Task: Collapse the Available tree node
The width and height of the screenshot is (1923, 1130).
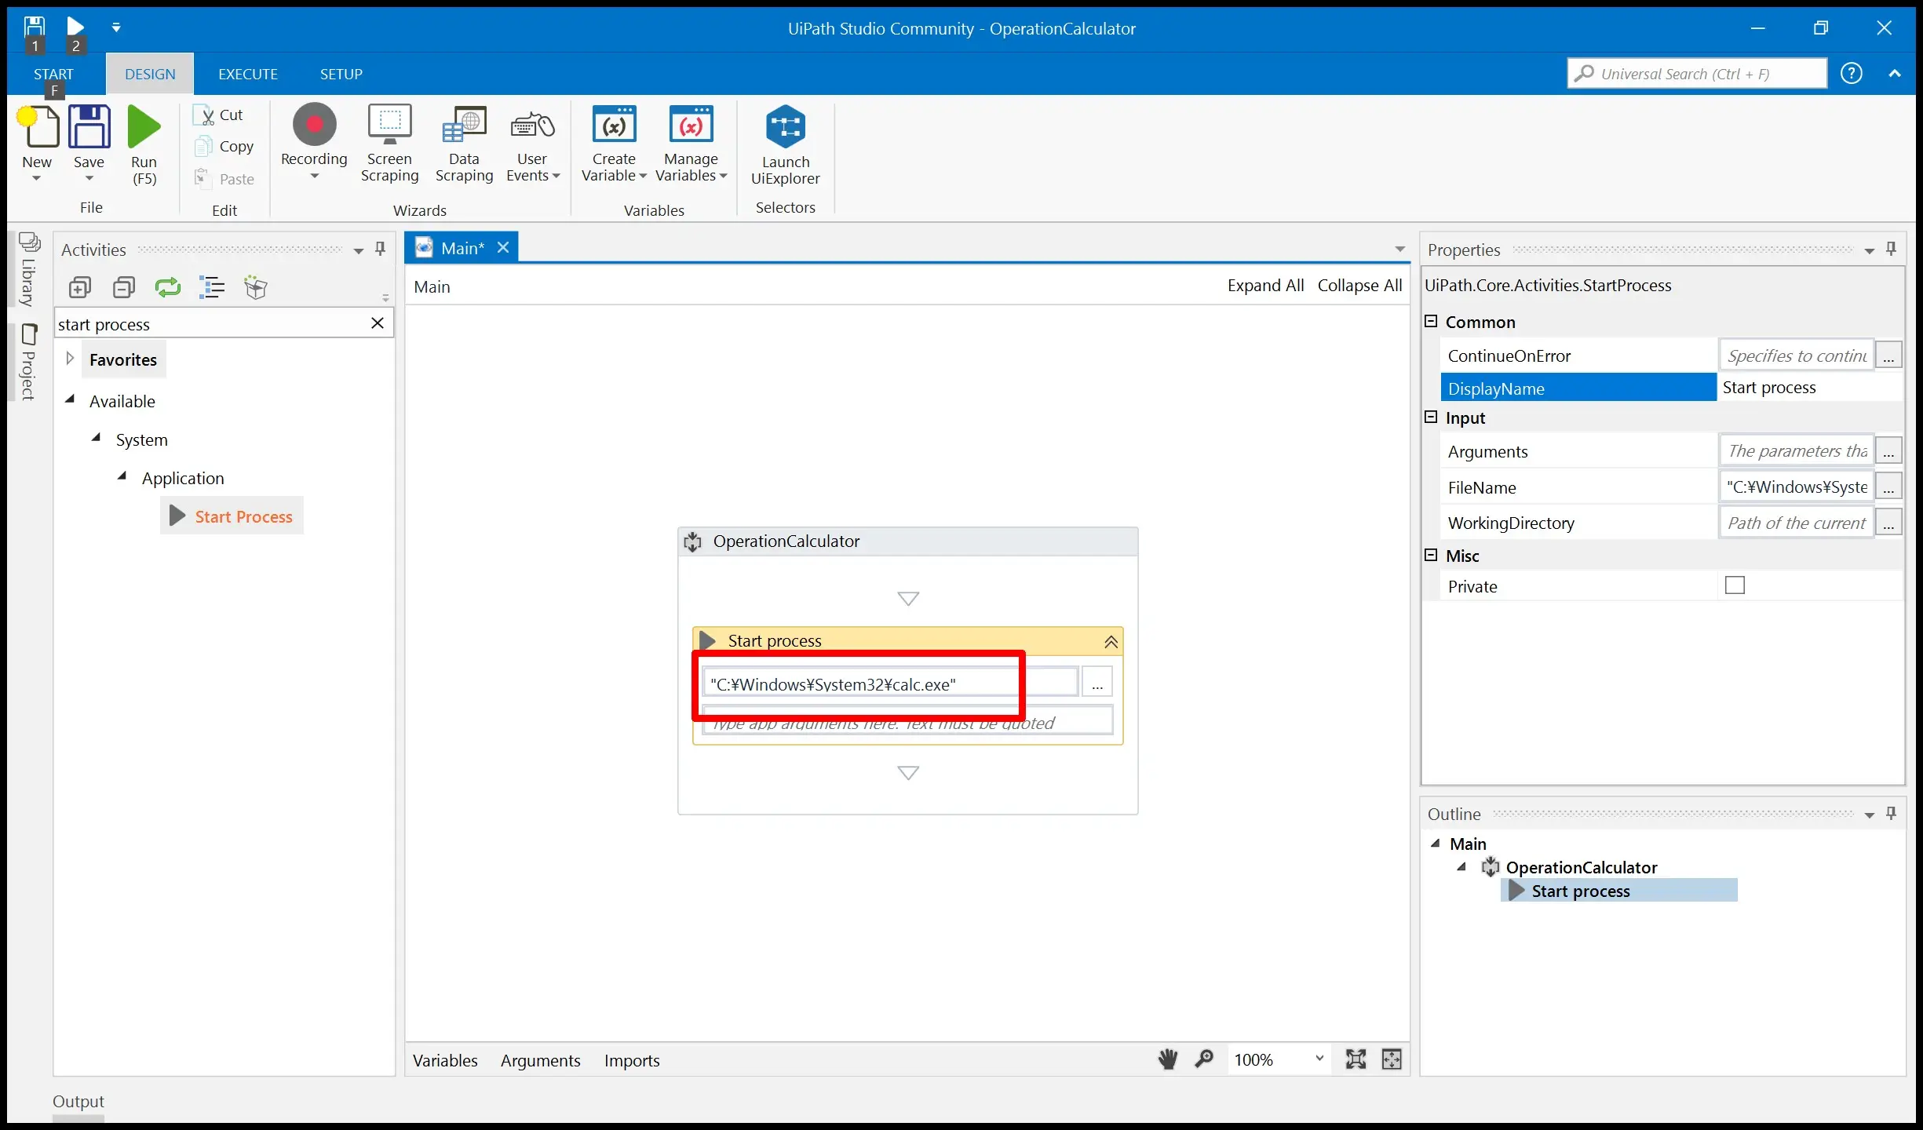Action: (x=70, y=399)
